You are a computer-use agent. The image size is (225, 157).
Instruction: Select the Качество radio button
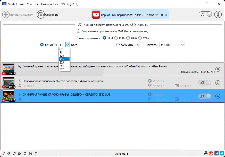click(118, 45)
